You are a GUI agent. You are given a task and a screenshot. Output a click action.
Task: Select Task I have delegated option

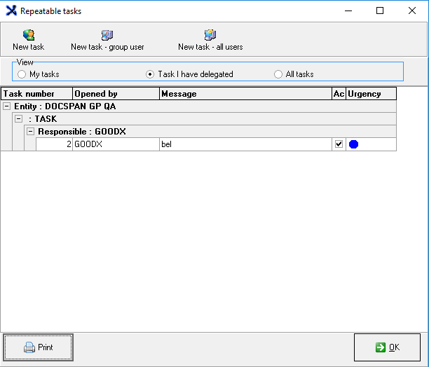pos(149,74)
